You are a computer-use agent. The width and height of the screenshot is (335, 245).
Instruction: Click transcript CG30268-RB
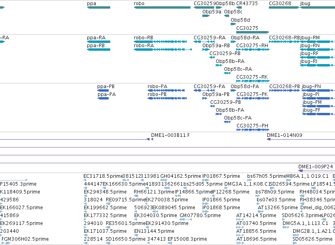coord(284,42)
